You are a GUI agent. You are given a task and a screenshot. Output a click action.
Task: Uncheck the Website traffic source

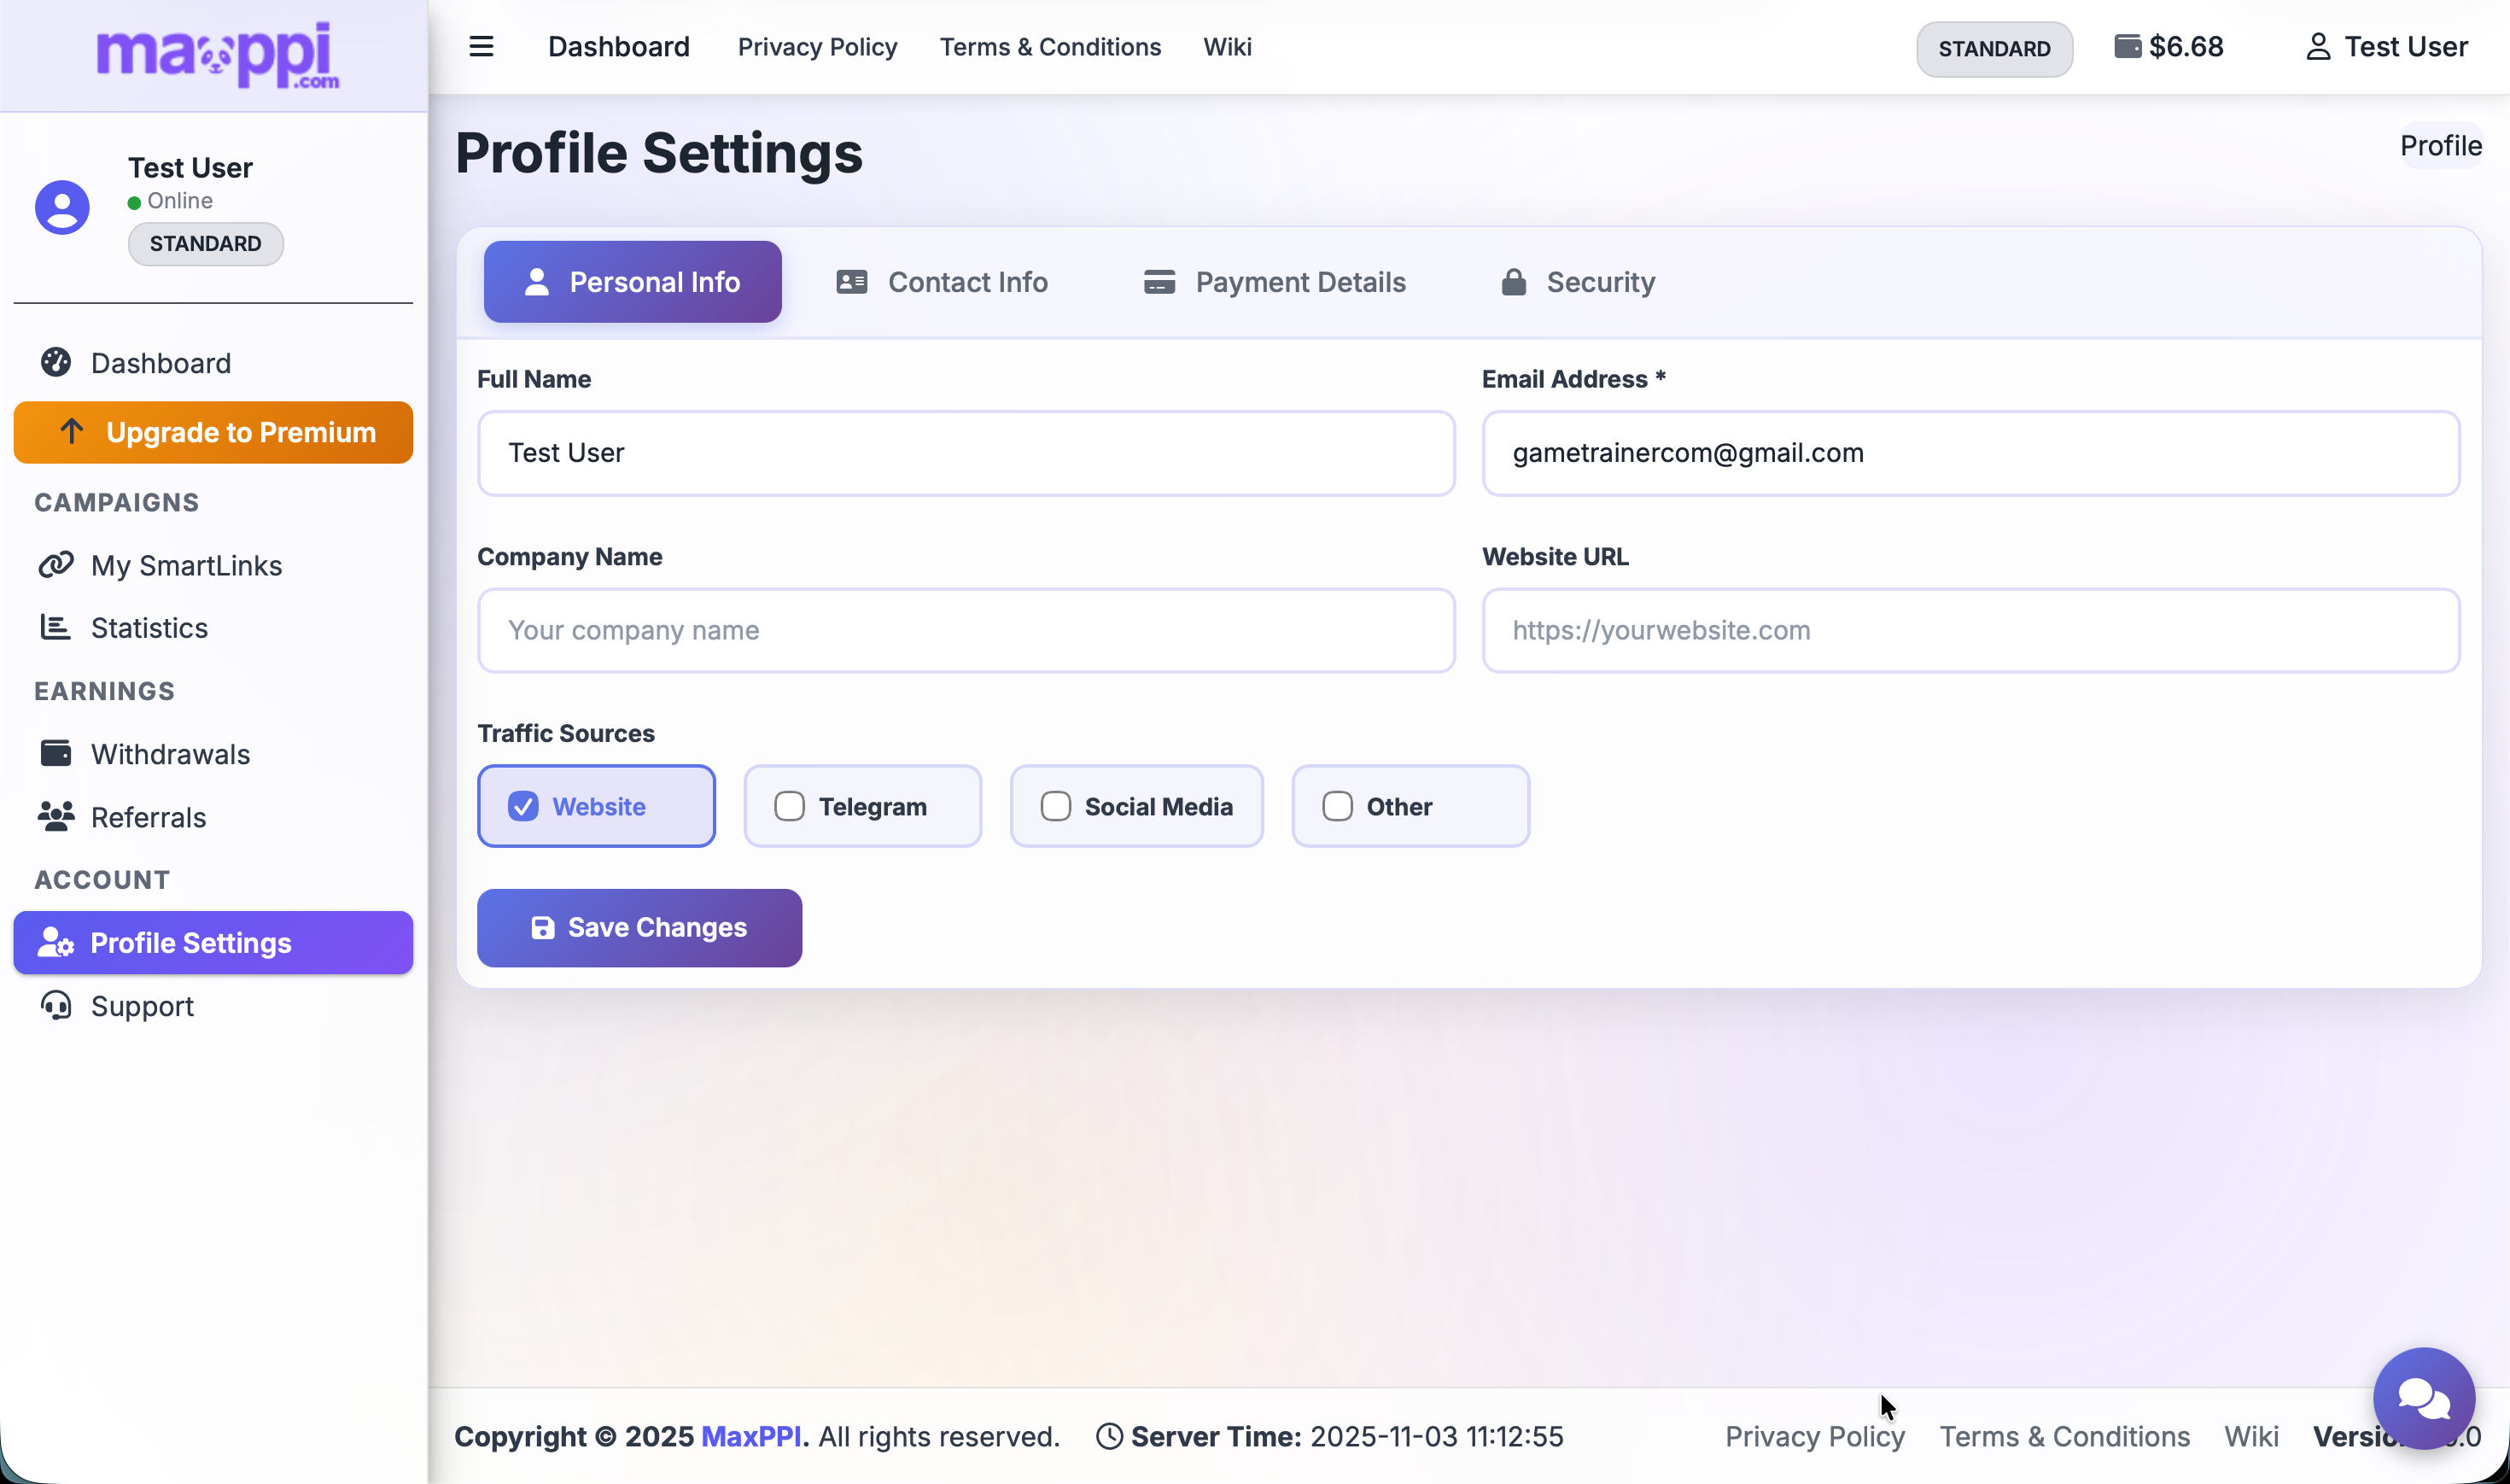tap(522, 806)
